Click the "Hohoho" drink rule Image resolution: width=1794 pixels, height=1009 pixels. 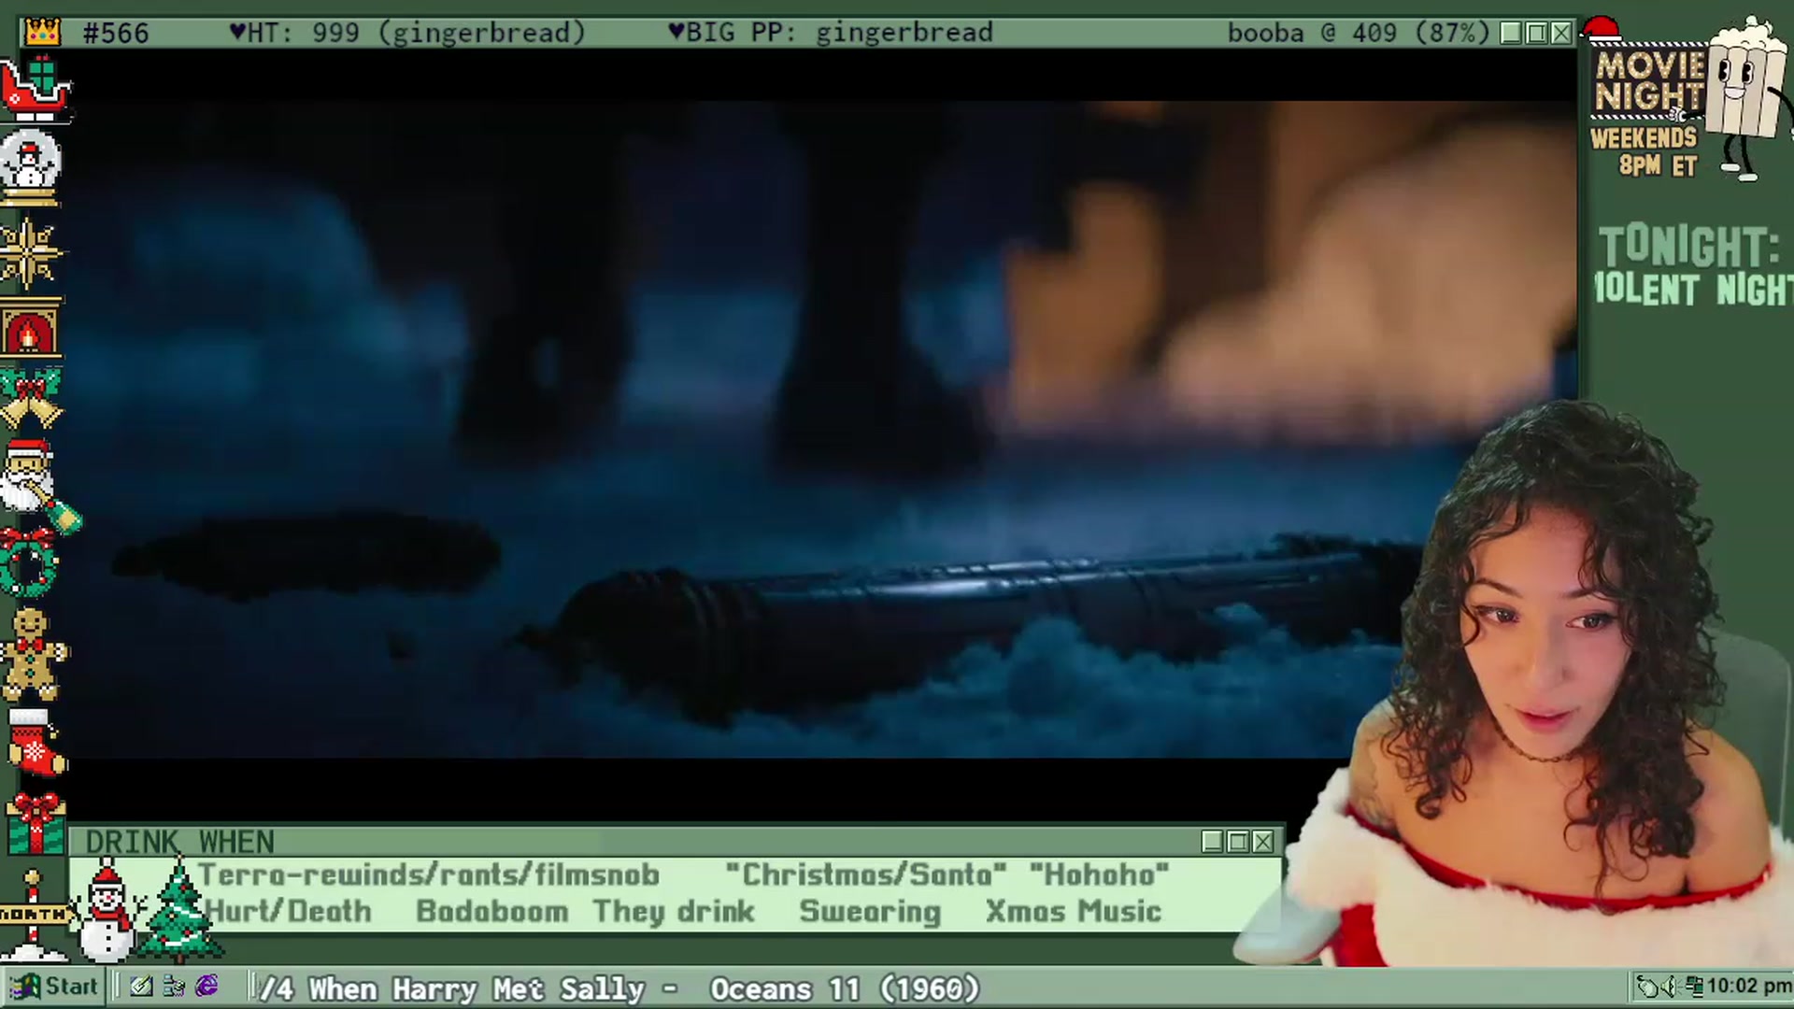coord(1099,874)
